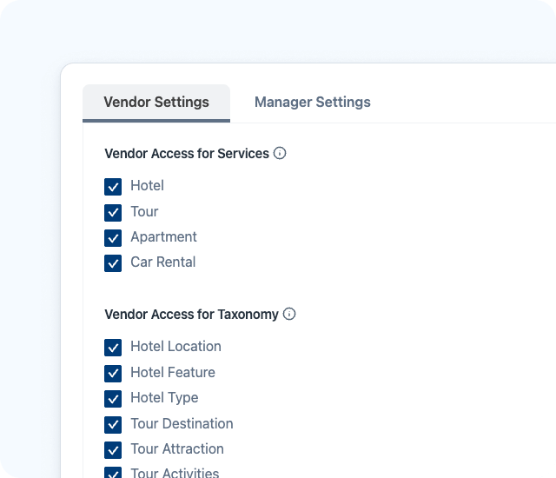The width and height of the screenshot is (556, 478).
Task: Click the Apartment label text
Action: coord(163,236)
